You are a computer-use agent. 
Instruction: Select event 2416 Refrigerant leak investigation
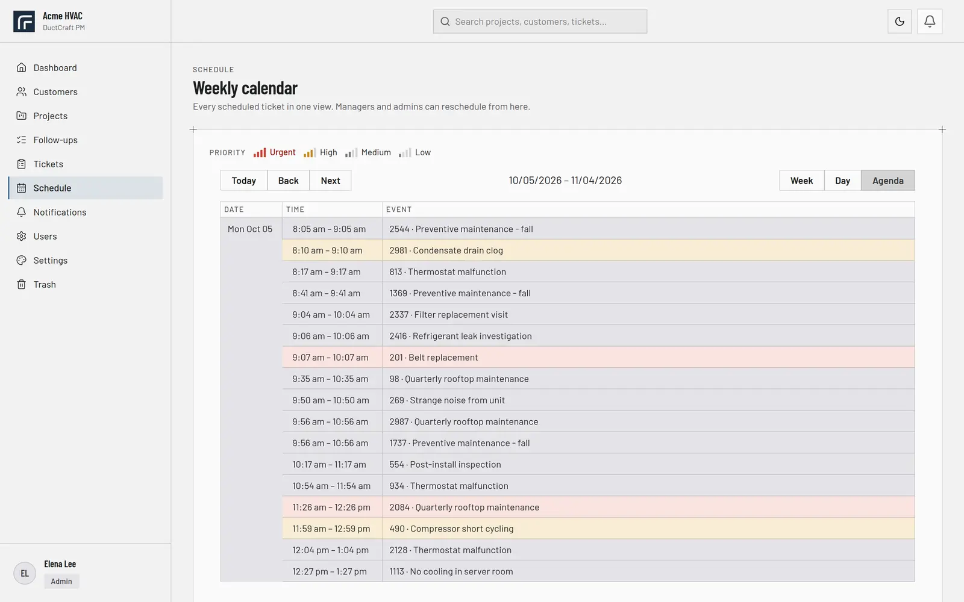(x=648, y=336)
